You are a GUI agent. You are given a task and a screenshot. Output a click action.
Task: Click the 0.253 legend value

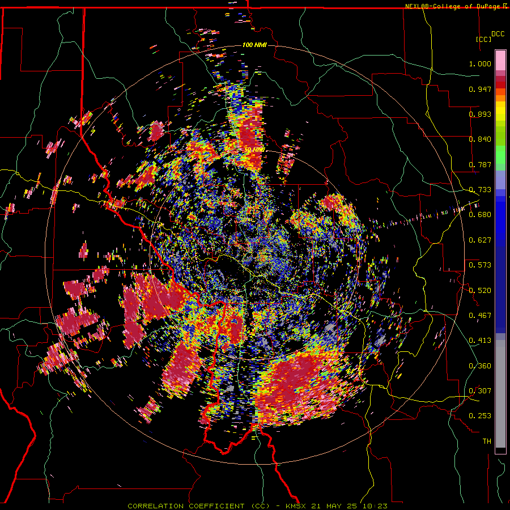point(480,416)
